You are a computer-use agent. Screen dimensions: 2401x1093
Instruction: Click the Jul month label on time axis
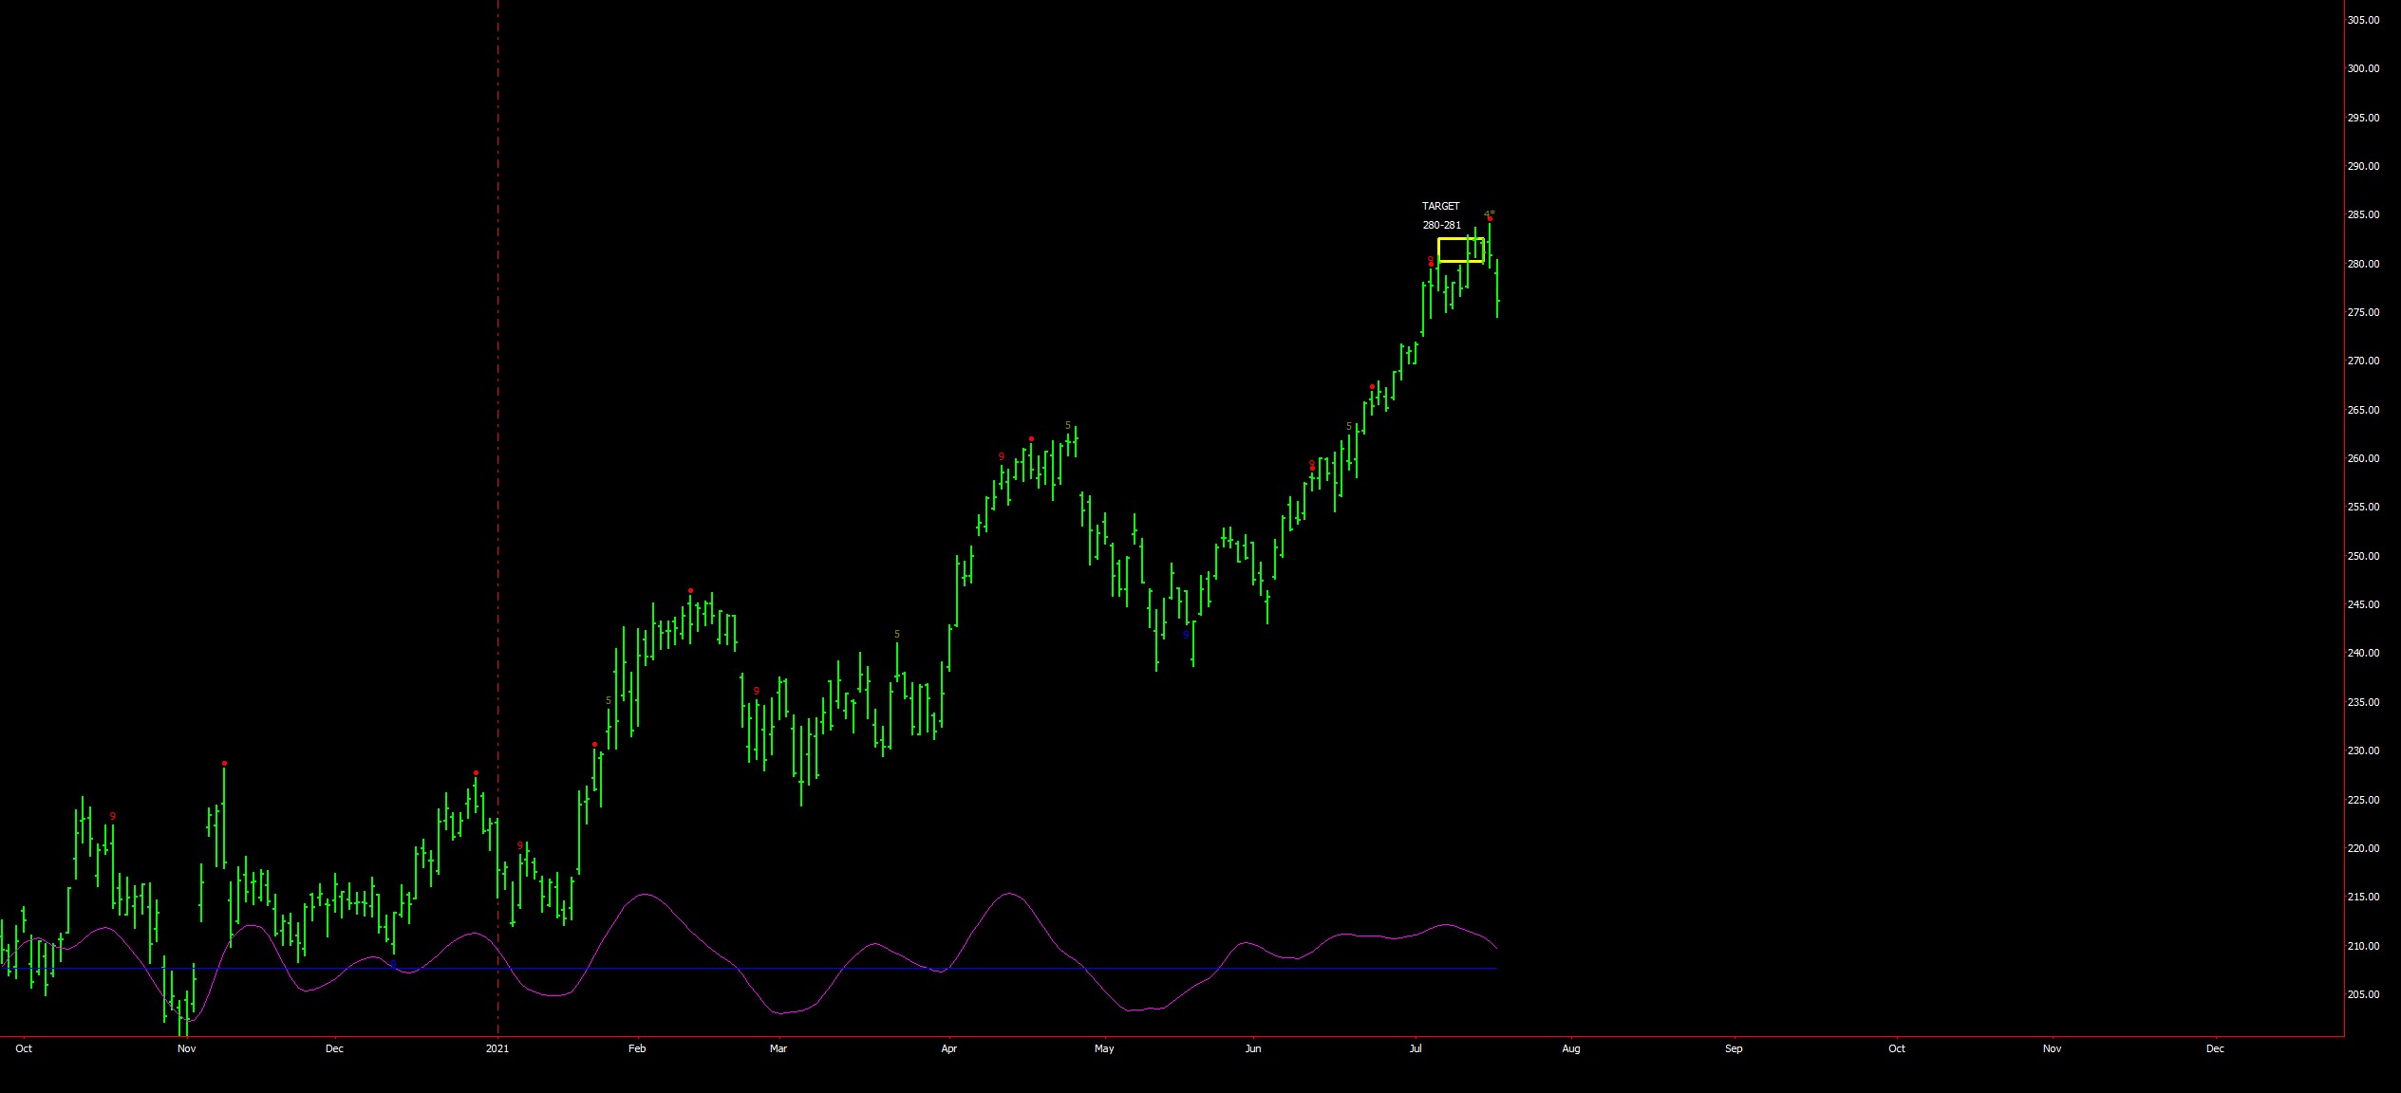coord(1416,1048)
